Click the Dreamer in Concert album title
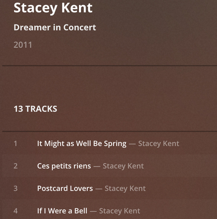The image size is (217, 219). tap(55, 27)
